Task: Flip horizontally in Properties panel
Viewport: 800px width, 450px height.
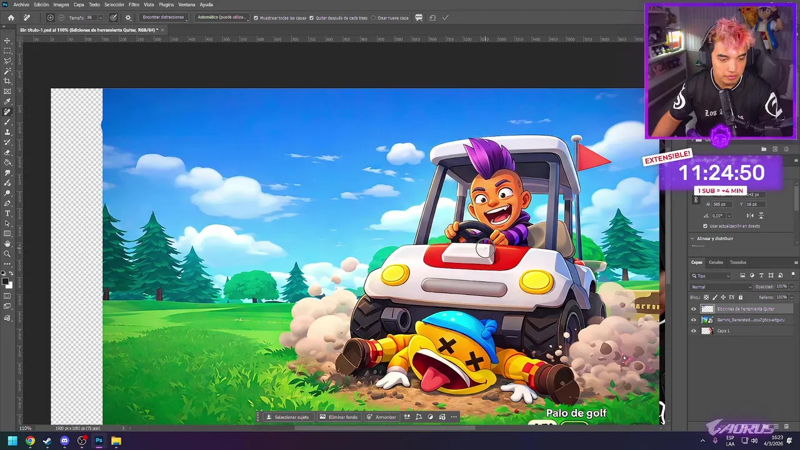Action: coord(750,216)
